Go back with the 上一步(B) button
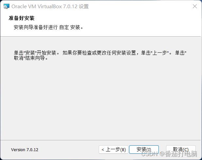The height and width of the screenshot is (160, 202). (113, 150)
